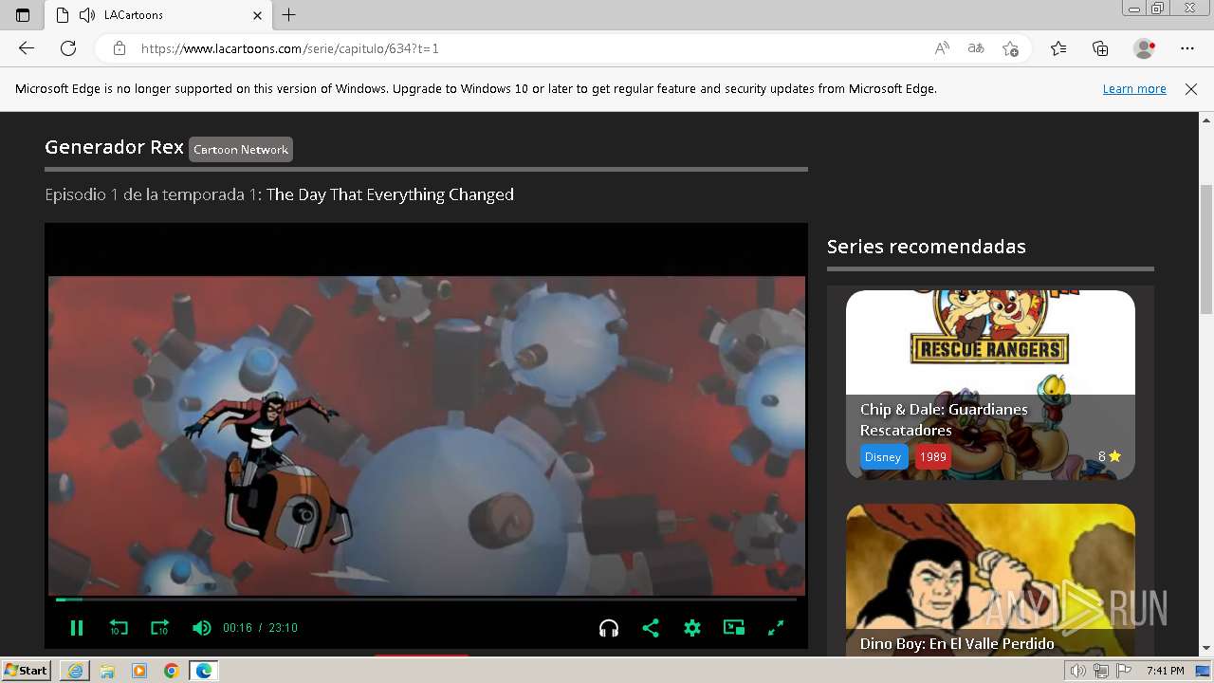Open audio track headphones option
The width and height of the screenshot is (1214, 683).
609,628
